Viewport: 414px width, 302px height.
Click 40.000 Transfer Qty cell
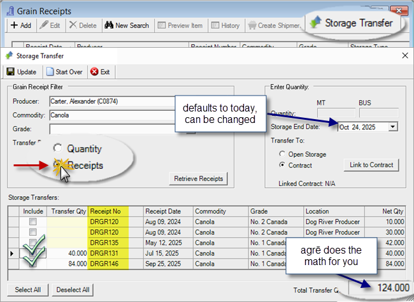[x=68, y=253]
